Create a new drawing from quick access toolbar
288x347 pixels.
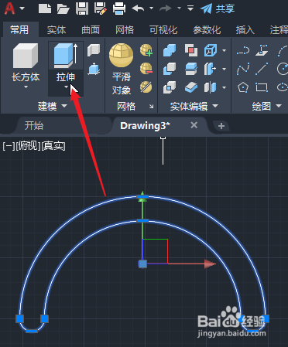[x=45, y=9]
